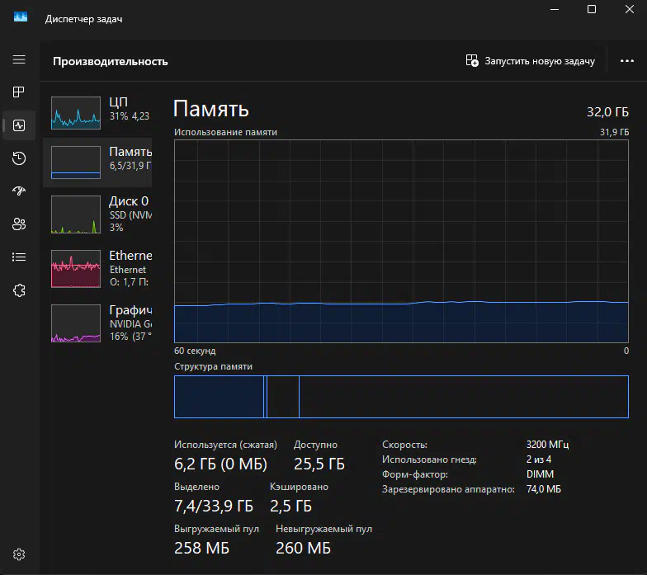647x575 pixels.
Task: Click the Ethernet mini graph thumbnail
Action: coord(76,269)
